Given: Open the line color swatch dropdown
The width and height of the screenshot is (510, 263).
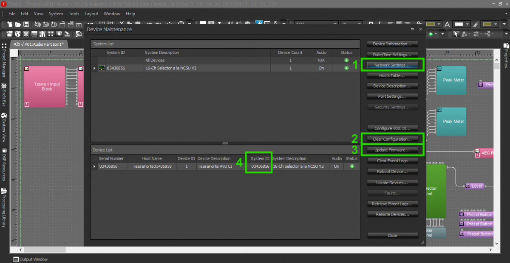Looking at the screenshot, I should [x=496, y=24].
